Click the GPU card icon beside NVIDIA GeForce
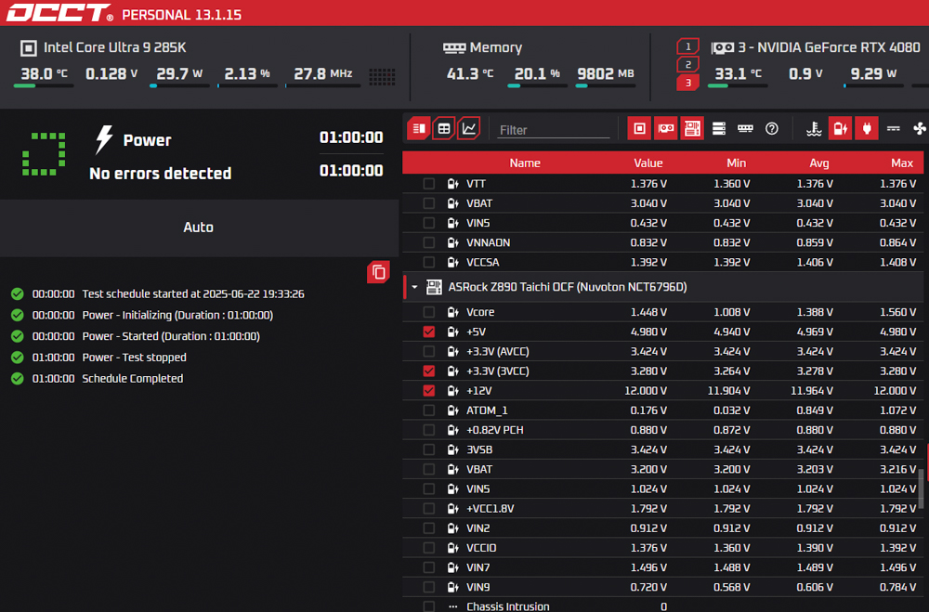The width and height of the screenshot is (929, 612). pyautogui.click(x=722, y=48)
